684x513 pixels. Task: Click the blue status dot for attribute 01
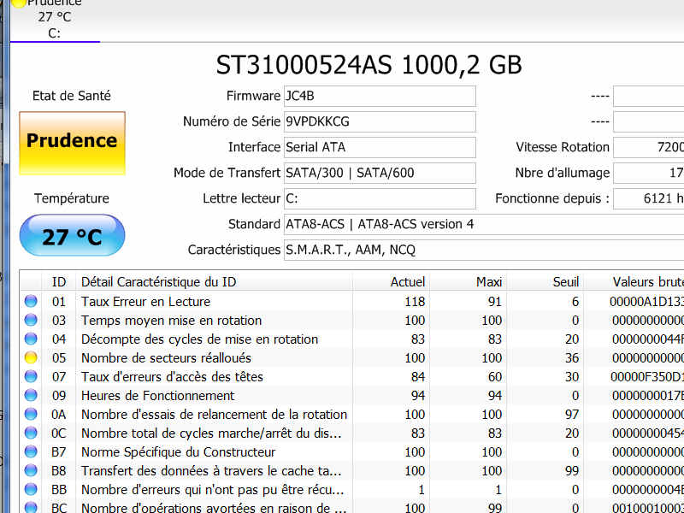click(31, 301)
